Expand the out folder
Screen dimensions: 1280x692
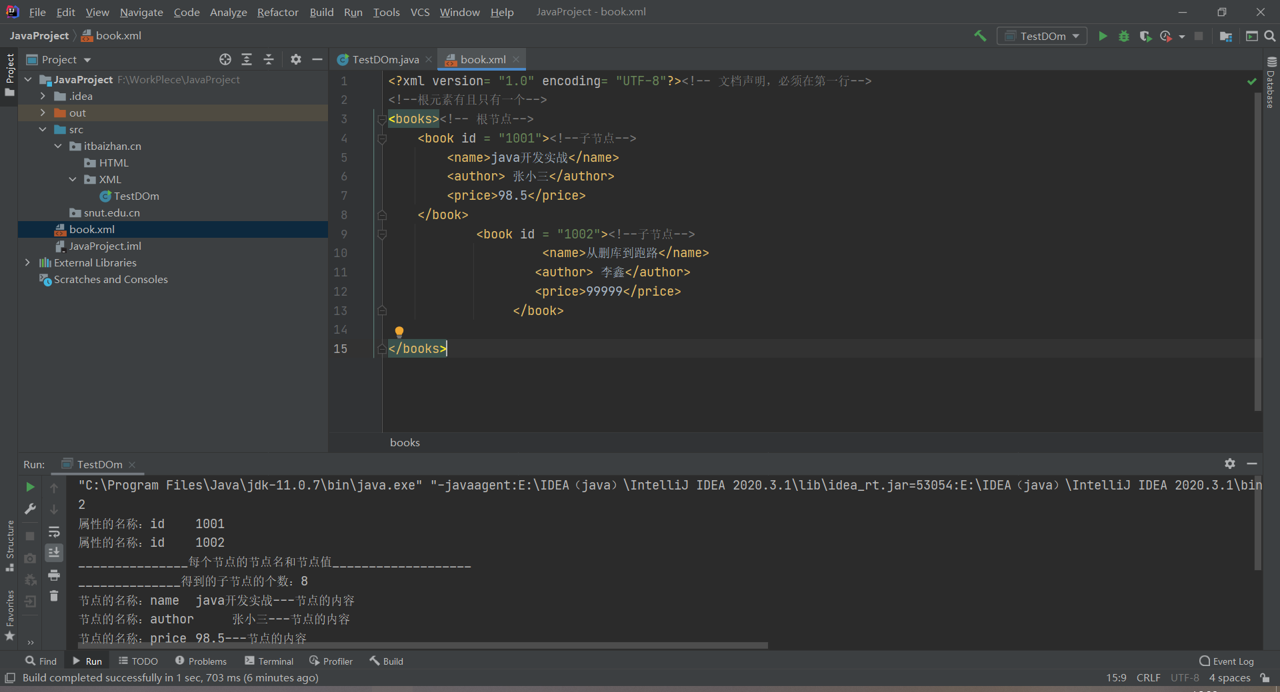pos(43,113)
